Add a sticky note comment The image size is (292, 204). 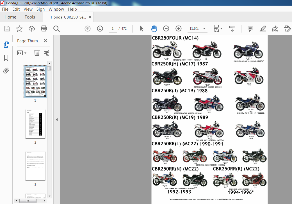pos(250,29)
